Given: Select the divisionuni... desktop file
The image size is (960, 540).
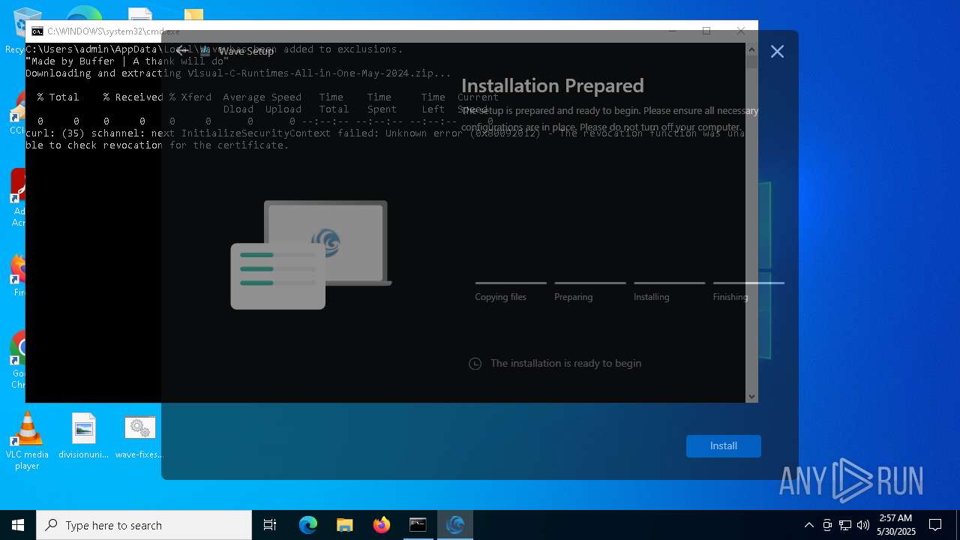Looking at the screenshot, I should pos(84,436).
